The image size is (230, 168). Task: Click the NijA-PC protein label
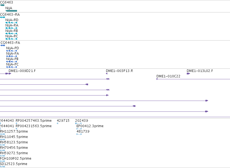(x=12, y=65)
